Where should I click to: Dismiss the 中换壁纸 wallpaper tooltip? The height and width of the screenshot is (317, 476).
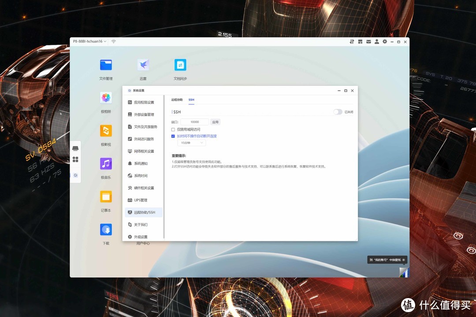click(403, 260)
